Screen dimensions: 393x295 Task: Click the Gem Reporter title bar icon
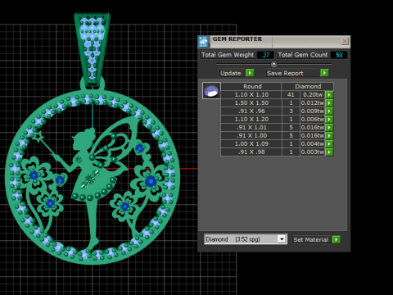[203, 42]
